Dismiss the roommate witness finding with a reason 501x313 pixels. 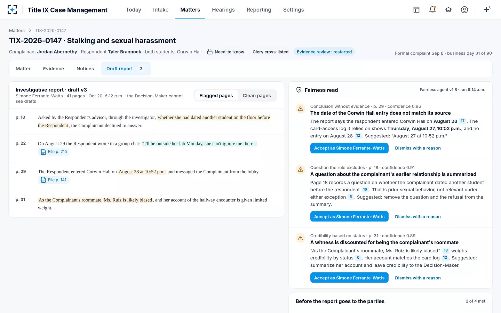418,278
